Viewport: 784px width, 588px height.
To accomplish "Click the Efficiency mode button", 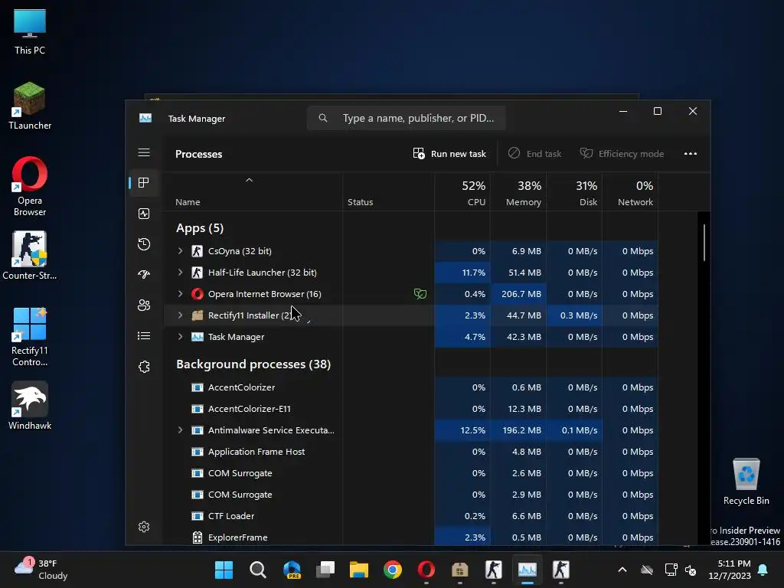I will [622, 153].
